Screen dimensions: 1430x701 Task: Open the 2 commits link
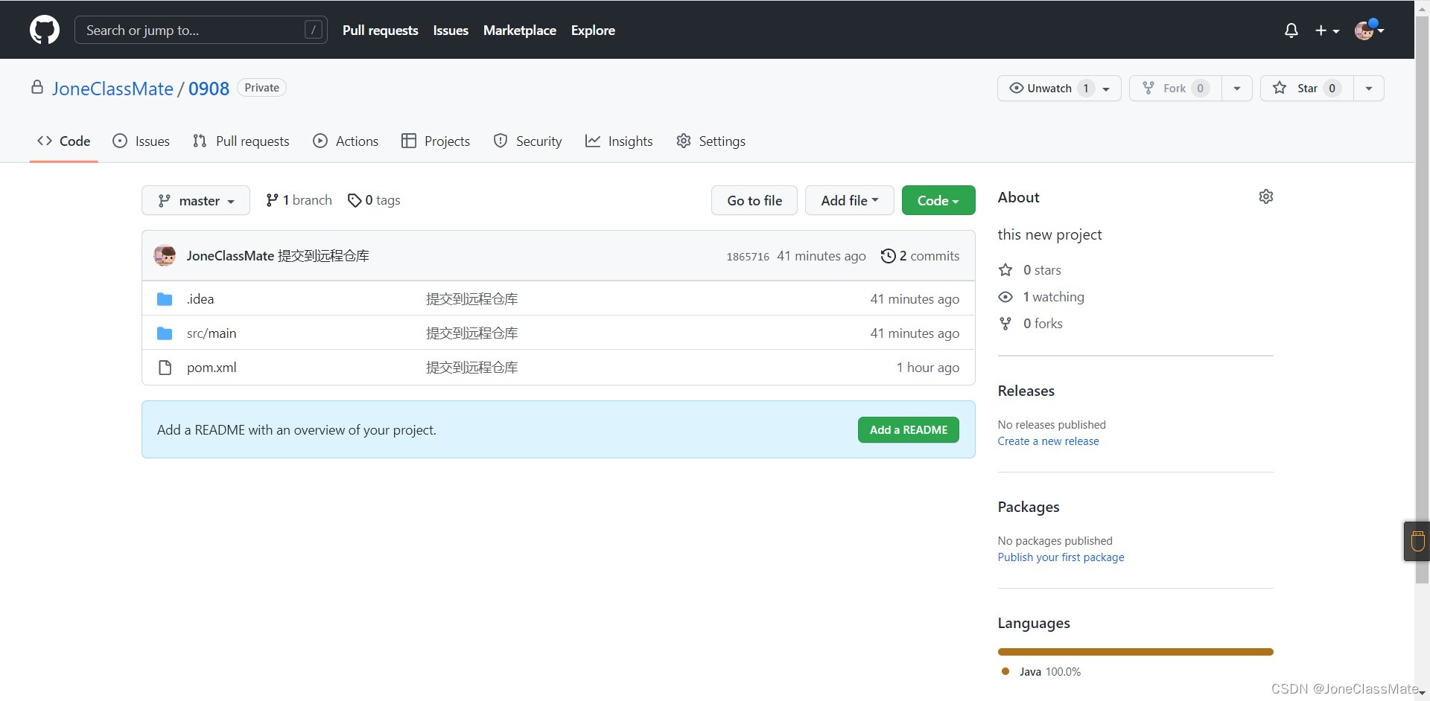[921, 256]
